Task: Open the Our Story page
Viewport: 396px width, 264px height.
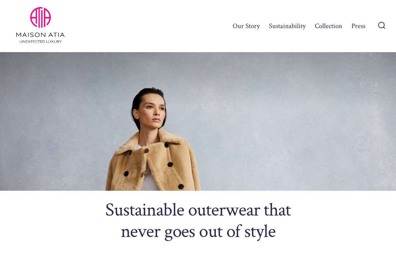Action: [246, 26]
